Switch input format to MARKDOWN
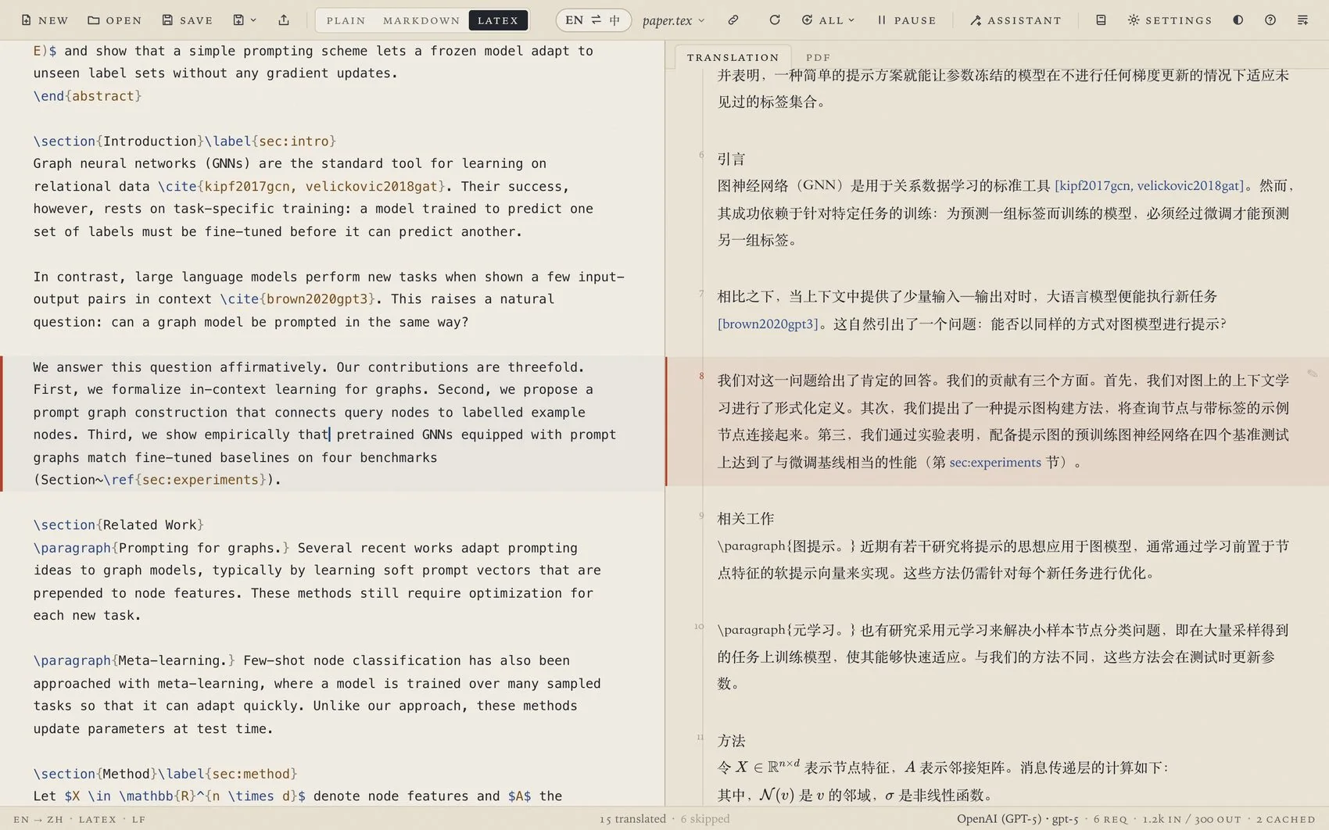Viewport: 1329px width, 830px height. [421, 20]
